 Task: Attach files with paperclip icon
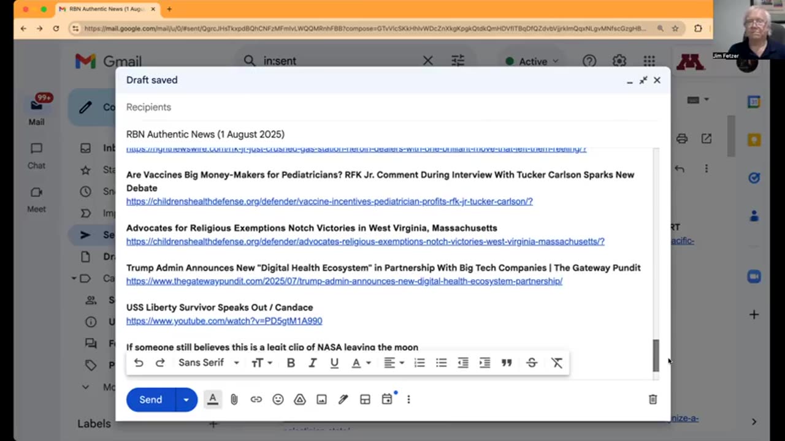234,399
